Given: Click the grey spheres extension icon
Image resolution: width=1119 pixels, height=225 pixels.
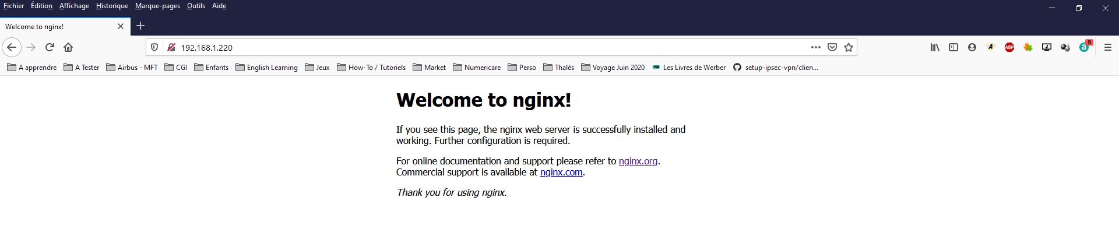Looking at the screenshot, I should [1065, 47].
